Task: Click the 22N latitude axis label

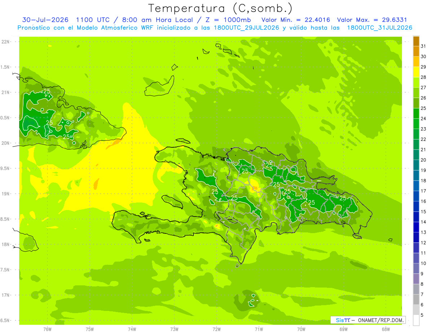Action: coord(6,42)
